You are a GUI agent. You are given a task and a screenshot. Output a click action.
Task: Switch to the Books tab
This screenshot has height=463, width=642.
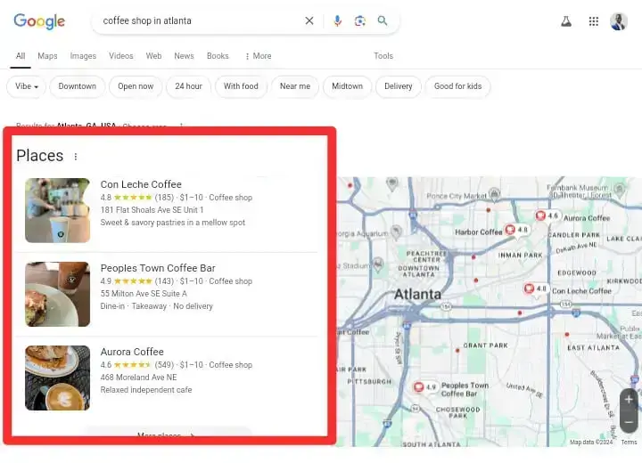pos(218,56)
